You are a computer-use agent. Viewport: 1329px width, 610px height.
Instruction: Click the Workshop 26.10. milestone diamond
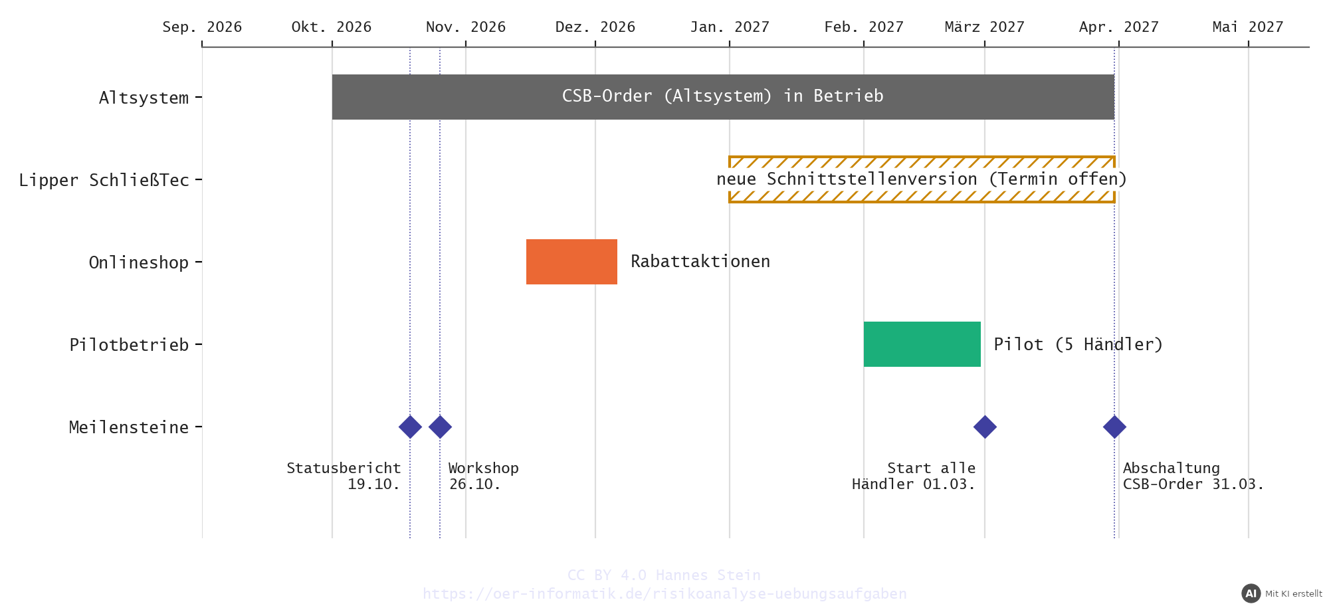pos(440,427)
